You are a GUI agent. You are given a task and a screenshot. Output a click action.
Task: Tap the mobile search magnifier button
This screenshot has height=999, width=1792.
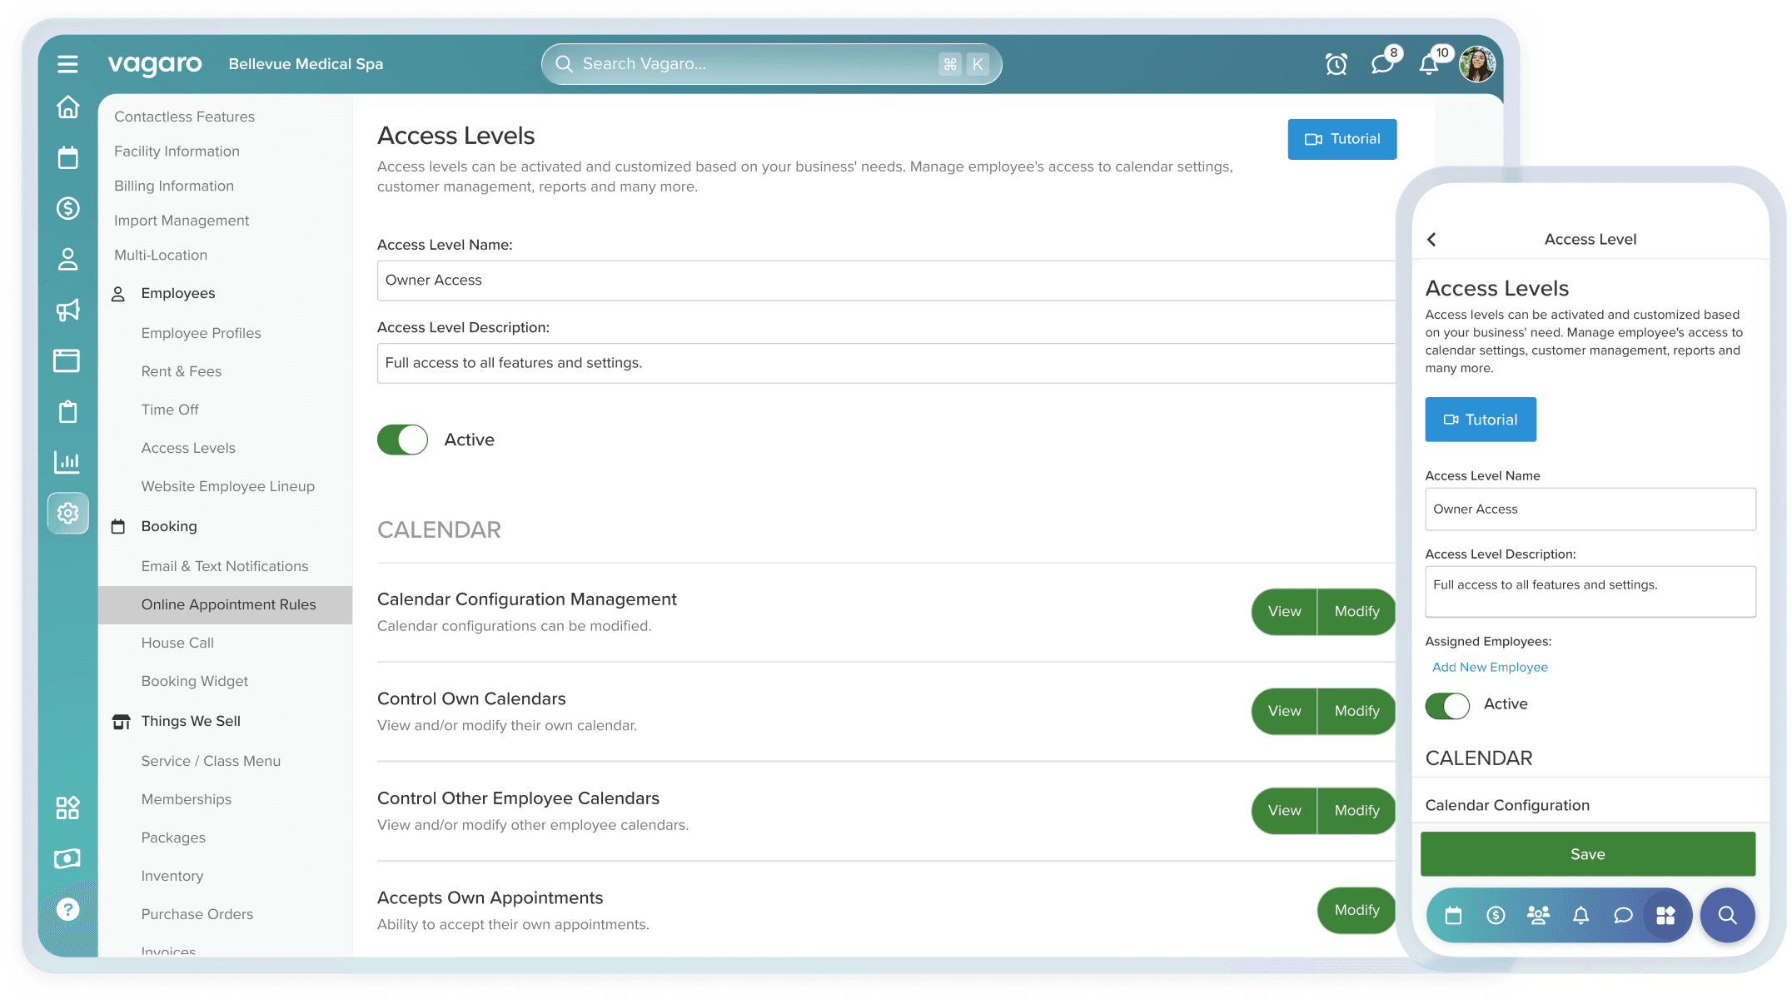click(1727, 916)
